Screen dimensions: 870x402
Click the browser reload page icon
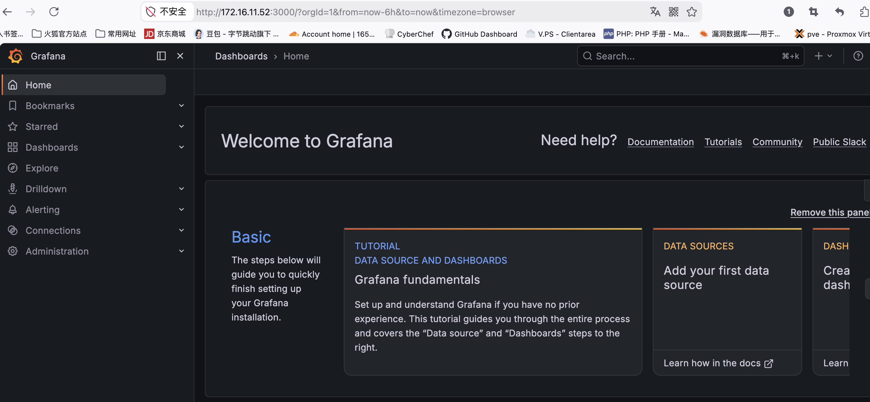[54, 12]
